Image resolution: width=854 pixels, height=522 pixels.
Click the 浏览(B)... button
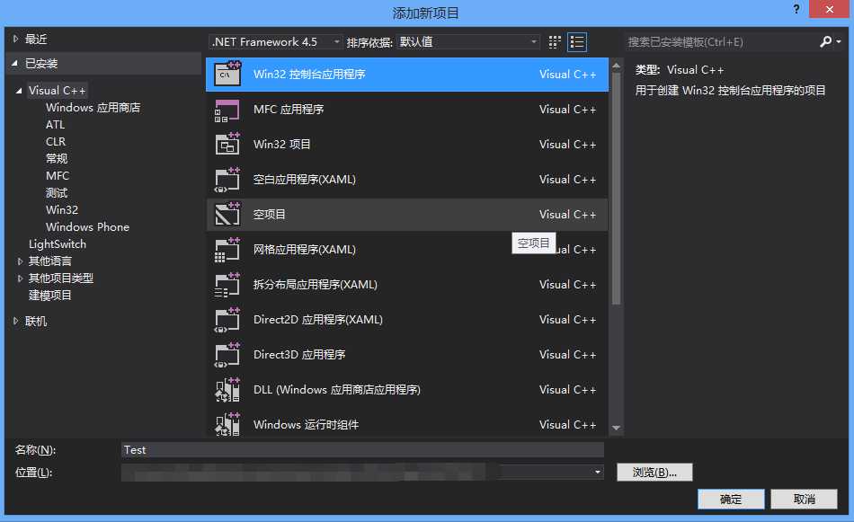point(654,472)
